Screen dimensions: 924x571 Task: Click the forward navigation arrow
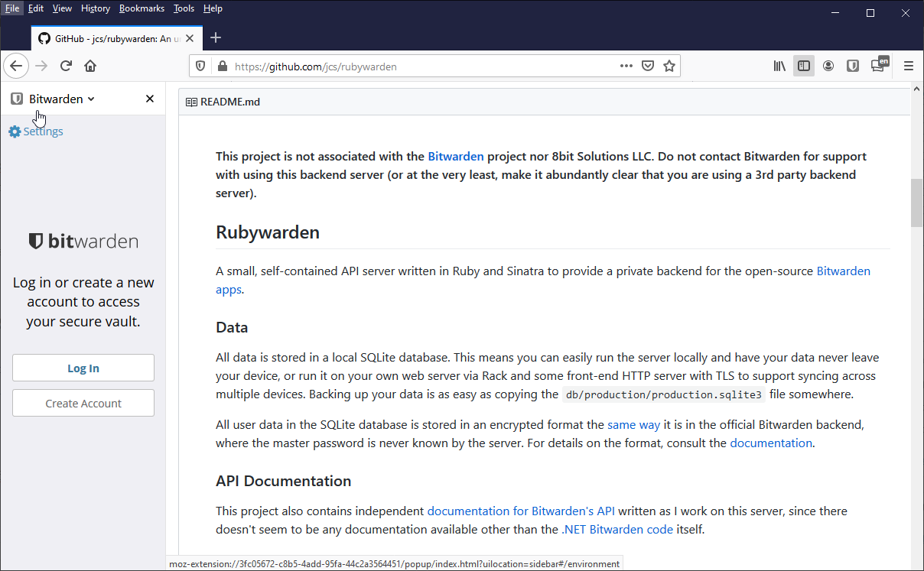click(x=41, y=66)
